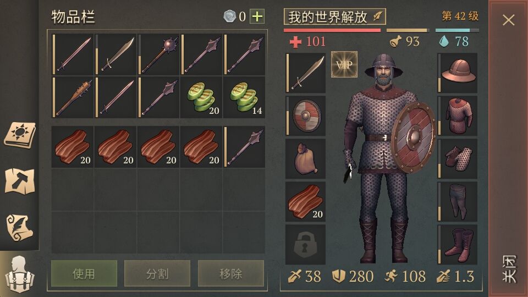Select the spiked wooden club in inventory
528x297 pixels.
(x=73, y=97)
